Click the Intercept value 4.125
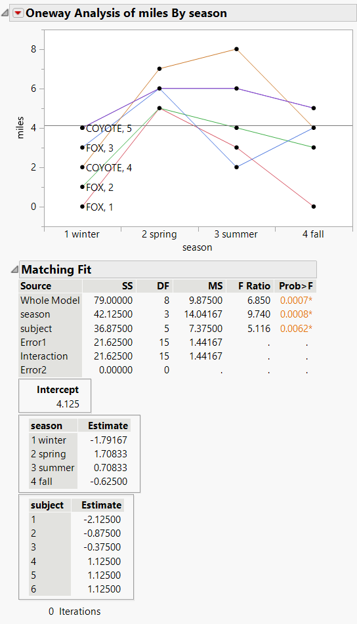The image size is (357, 624). (x=68, y=404)
